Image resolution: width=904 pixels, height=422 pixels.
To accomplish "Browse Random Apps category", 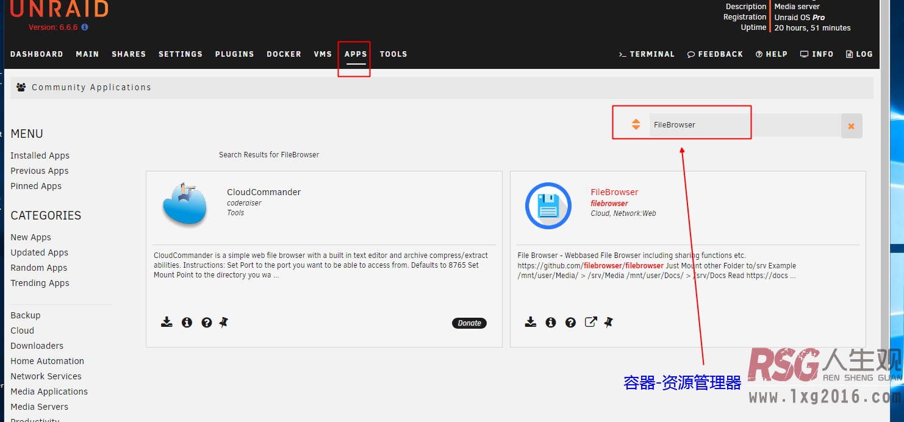I will (38, 268).
